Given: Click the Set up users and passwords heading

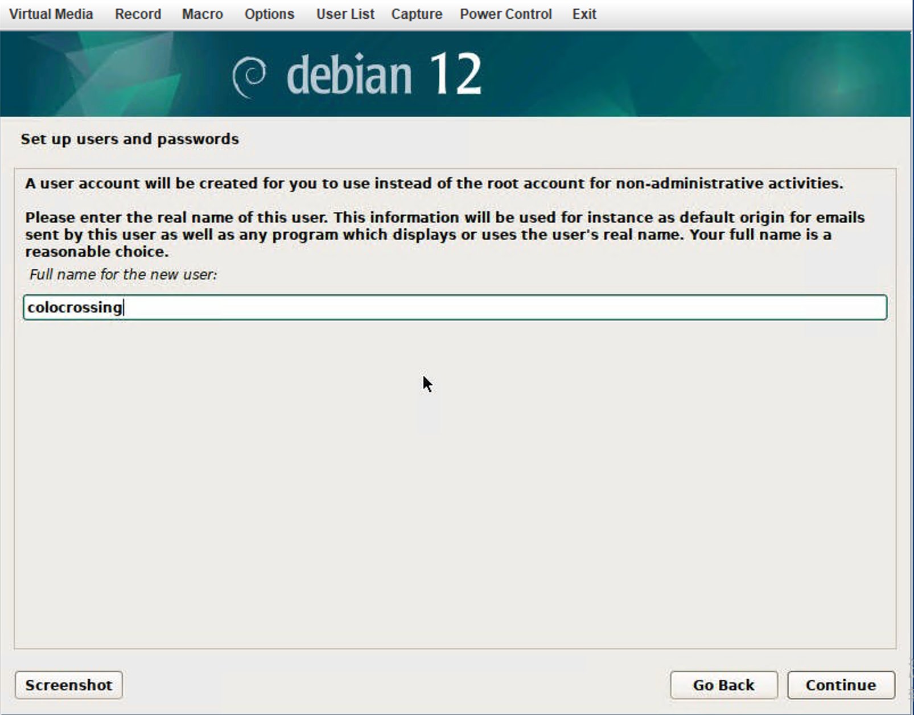Looking at the screenshot, I should 130,139.
